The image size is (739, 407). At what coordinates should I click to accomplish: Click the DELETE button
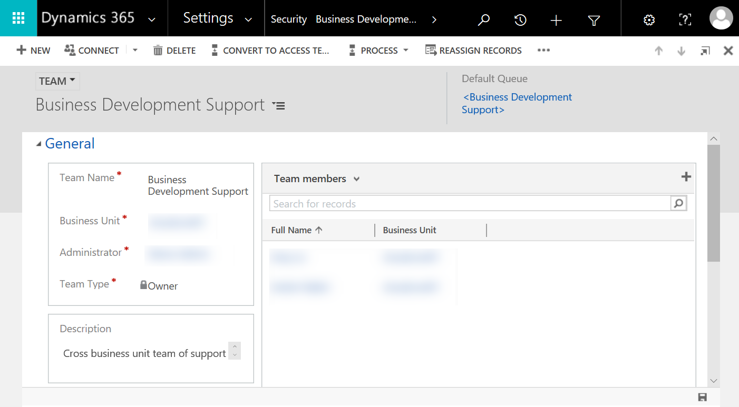[x=174, y=51]
